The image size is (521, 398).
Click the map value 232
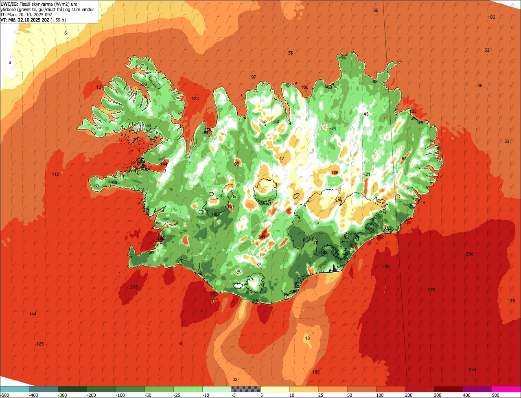point(380,237)
